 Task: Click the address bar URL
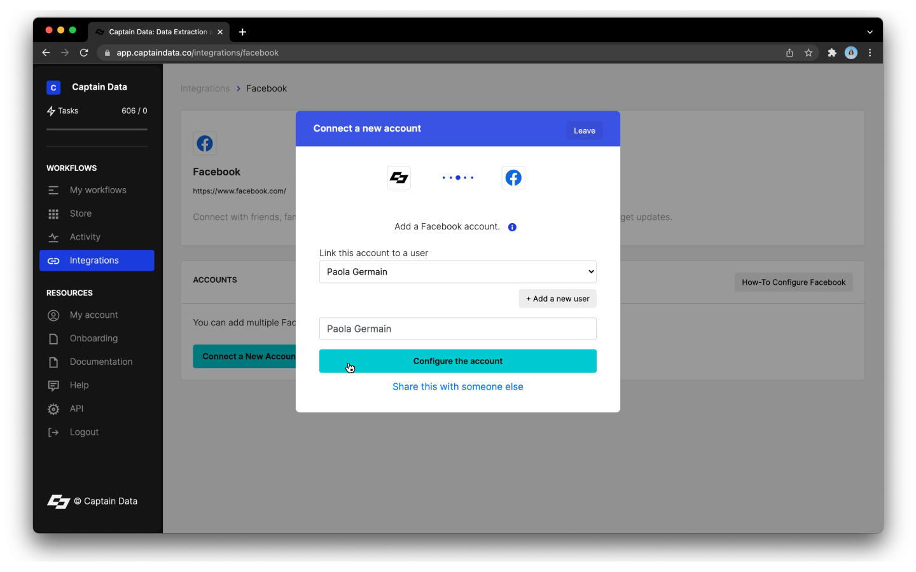point(197,53)
